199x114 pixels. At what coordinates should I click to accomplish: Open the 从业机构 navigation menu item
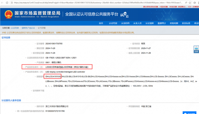click(125, 23)
